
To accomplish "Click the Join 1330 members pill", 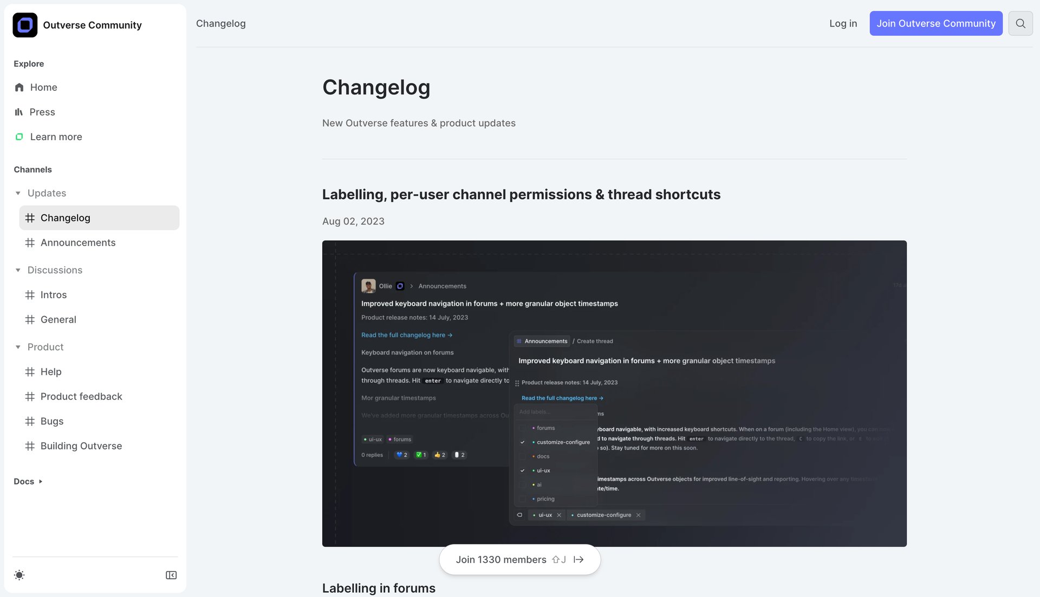I will [x=519, y=559].
